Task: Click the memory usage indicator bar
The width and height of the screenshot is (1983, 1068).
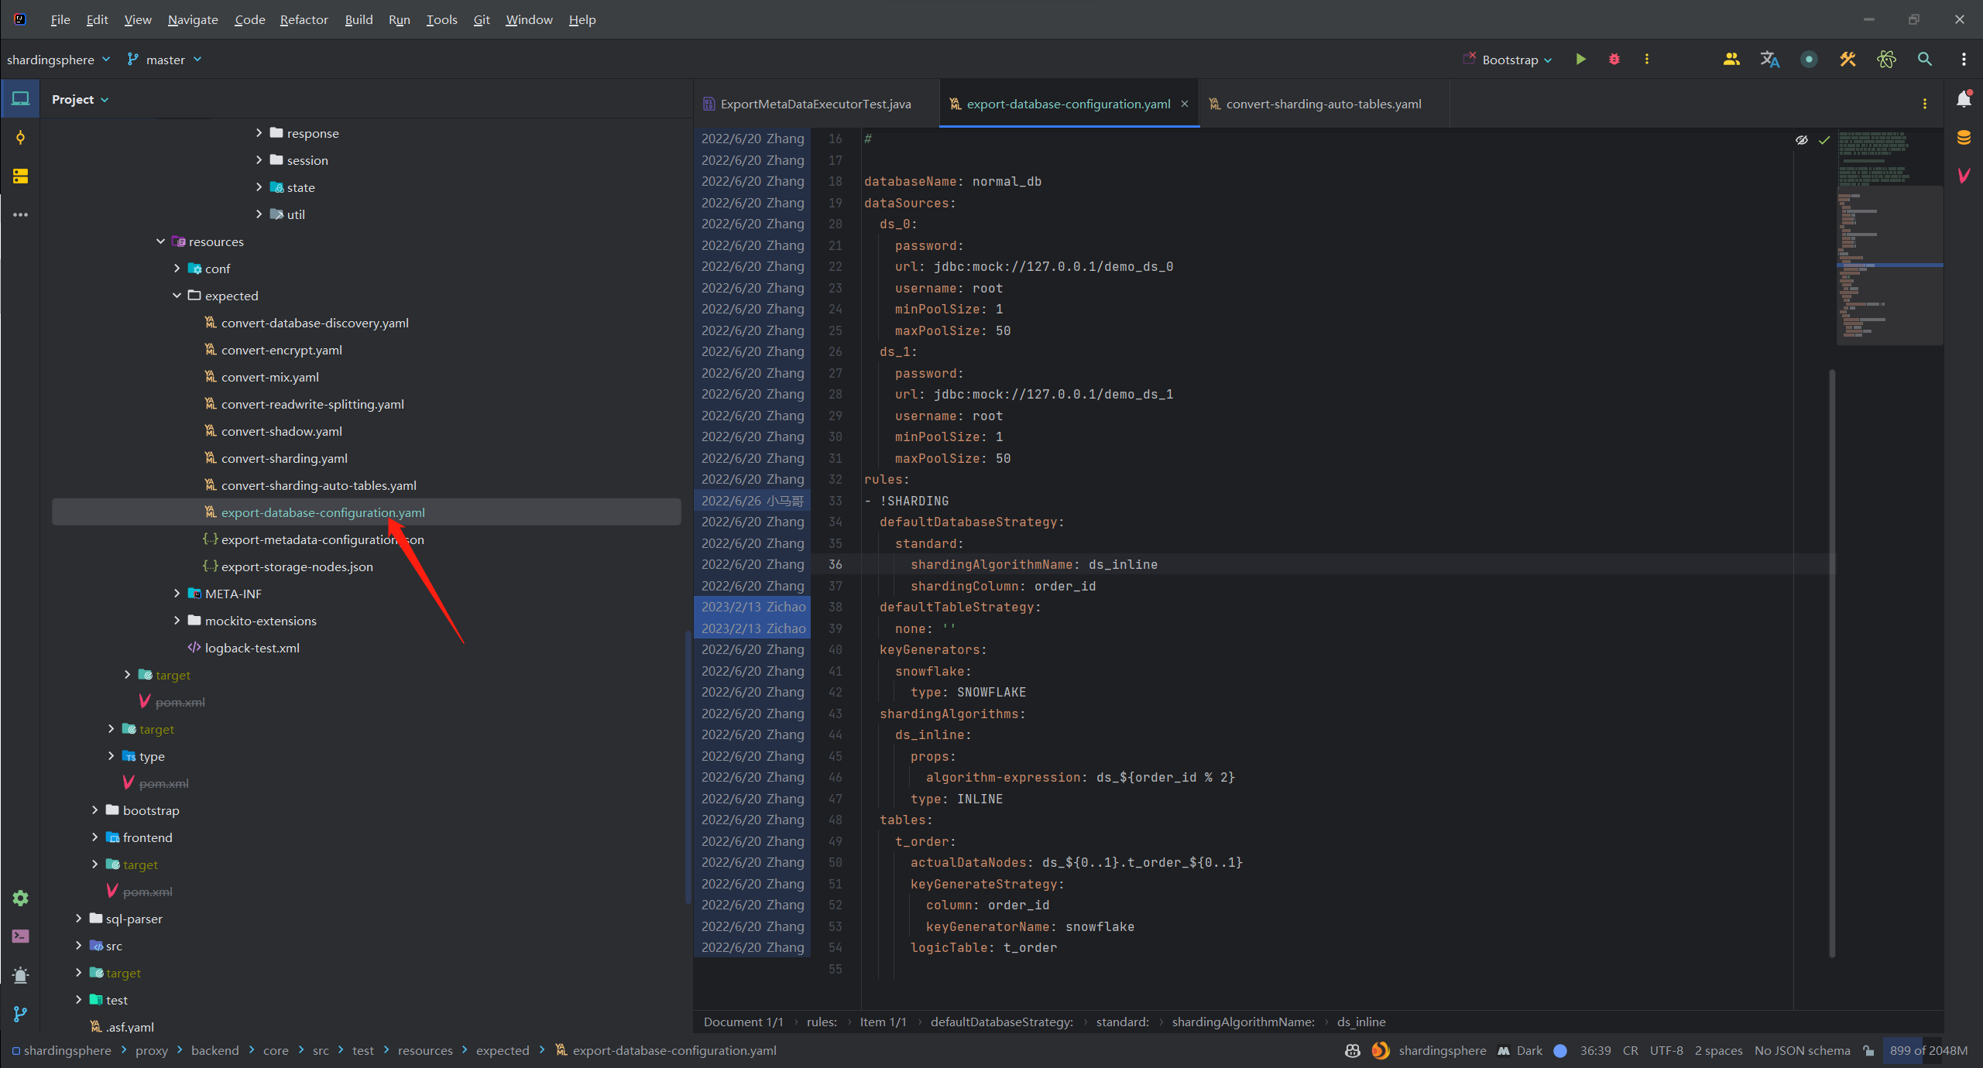Action: [x=1927, y=1050]
